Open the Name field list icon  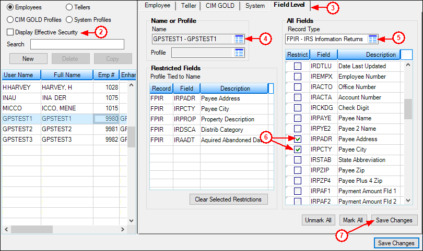pyautogui.click(x=239, y=39)
